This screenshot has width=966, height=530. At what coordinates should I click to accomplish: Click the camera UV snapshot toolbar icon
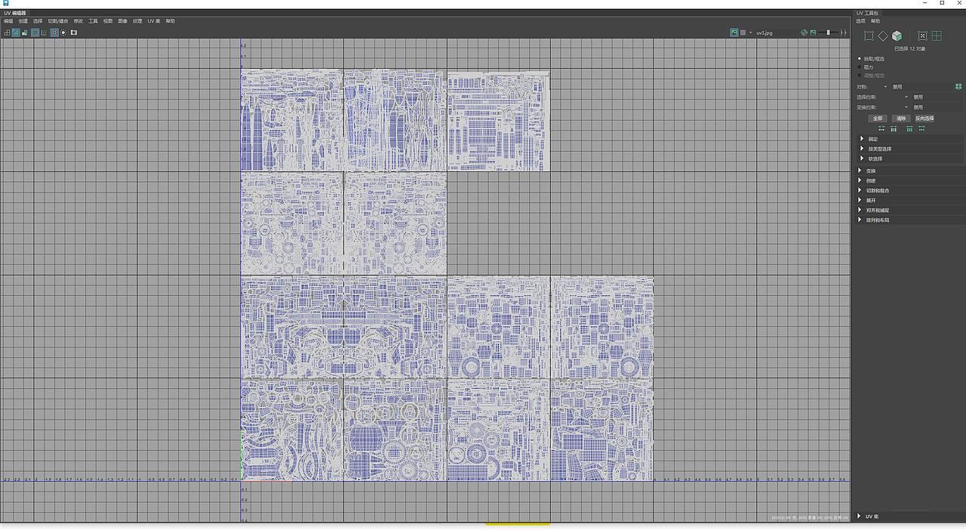pos(74,32)
